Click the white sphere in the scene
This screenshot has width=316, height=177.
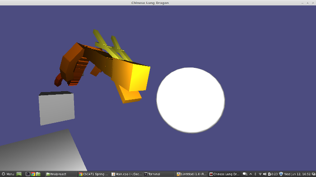click(x=191, y=100)
